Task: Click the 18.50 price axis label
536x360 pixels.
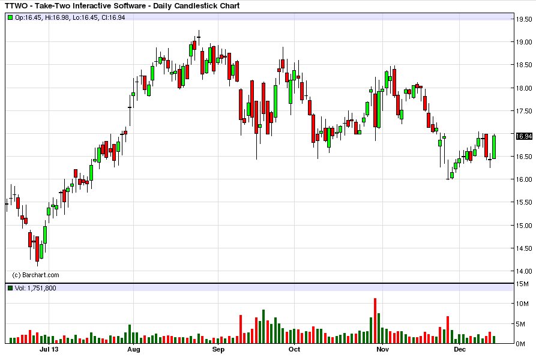Action: (523, 65)
